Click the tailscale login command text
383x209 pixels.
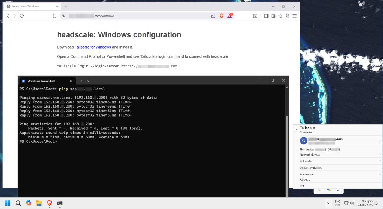[117, 66]
